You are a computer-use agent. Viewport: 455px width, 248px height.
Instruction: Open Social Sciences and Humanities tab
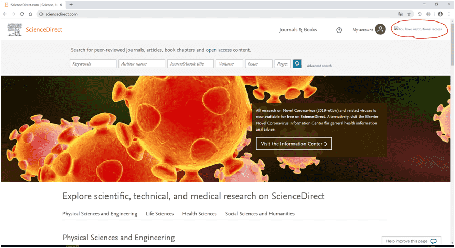pyautogui.click(x=259, y=214)
